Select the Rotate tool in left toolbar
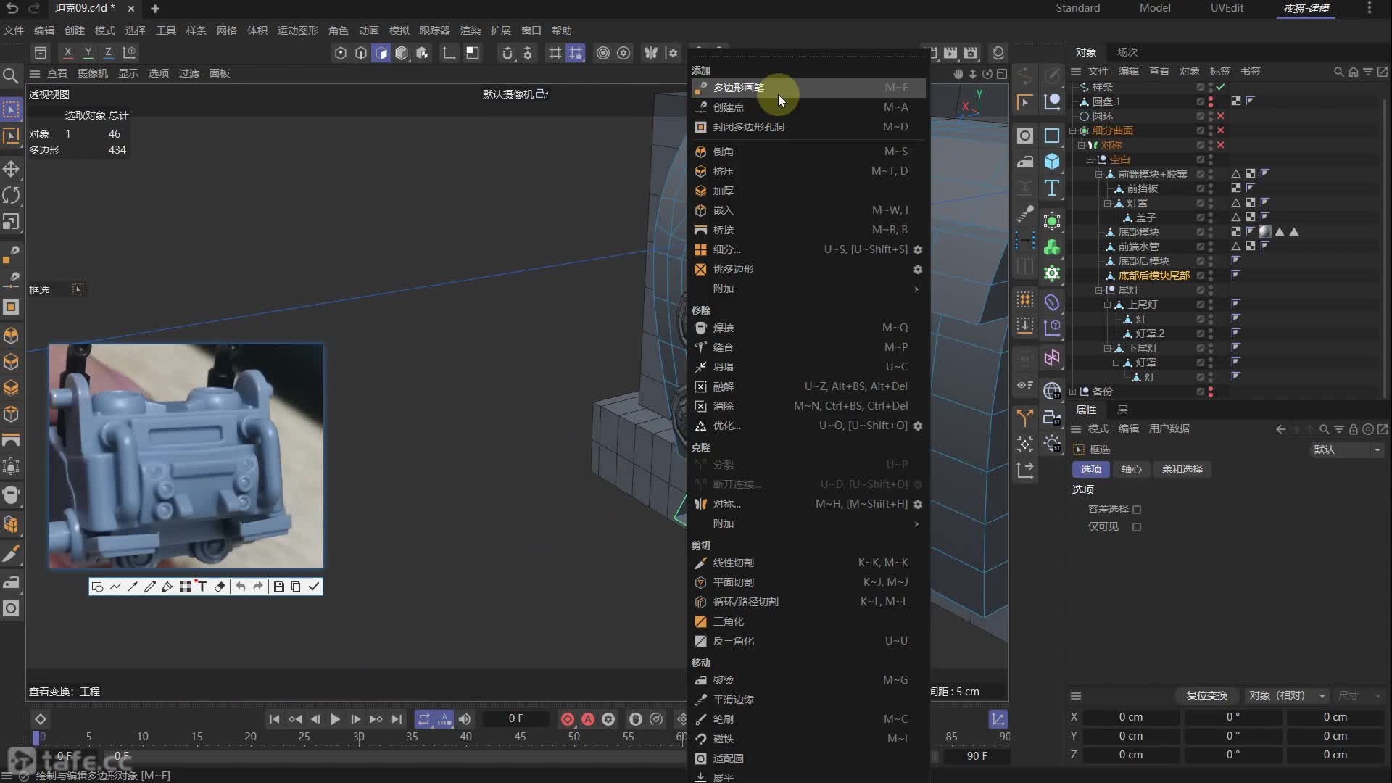Screen dimensions: 1392x783 click(11, 195)
